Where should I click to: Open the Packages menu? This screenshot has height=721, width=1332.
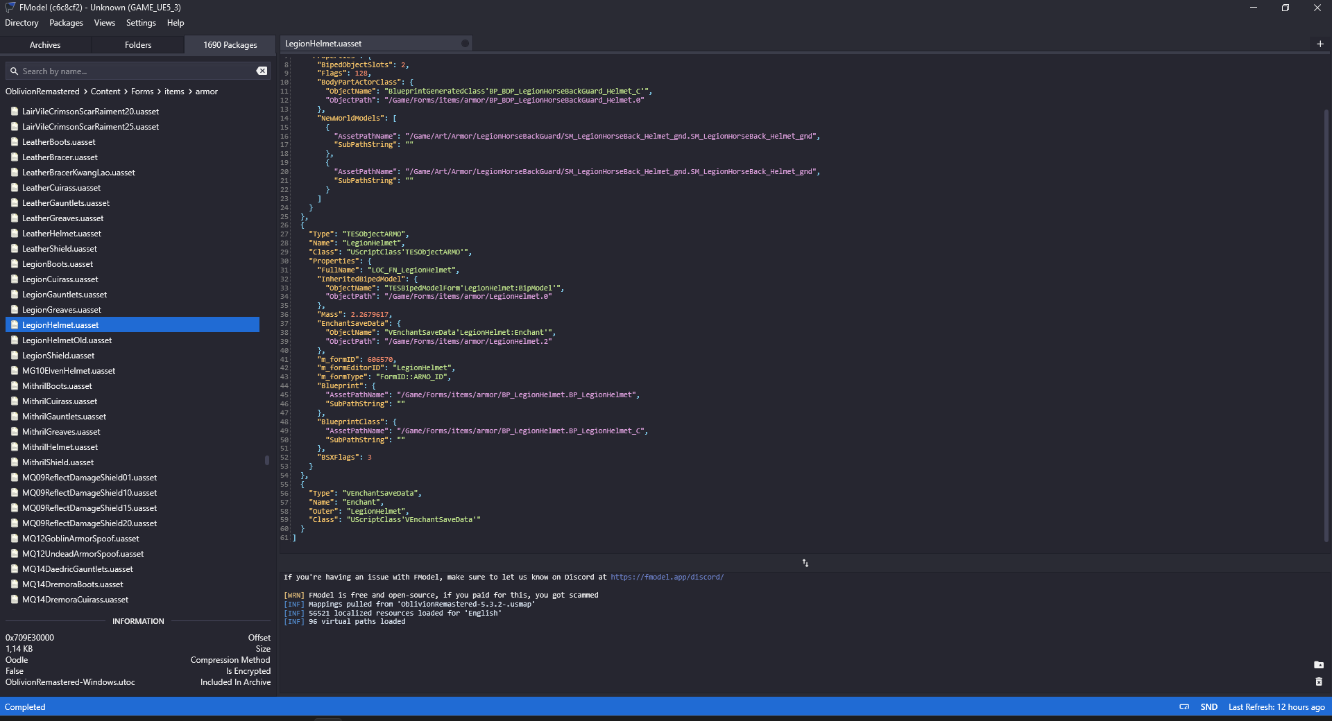pos(66,23)
